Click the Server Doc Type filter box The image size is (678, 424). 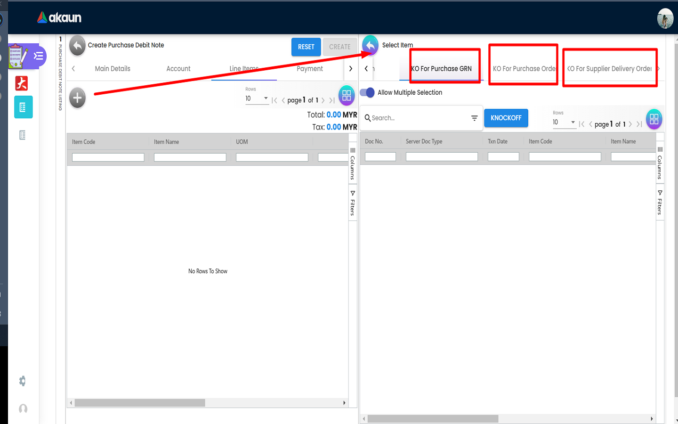tap(442, 156)
